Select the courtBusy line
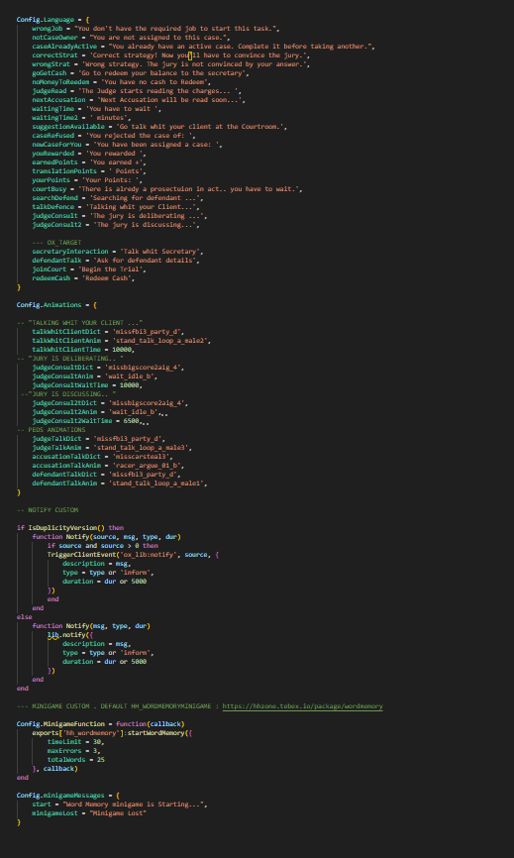 [168, 189]
